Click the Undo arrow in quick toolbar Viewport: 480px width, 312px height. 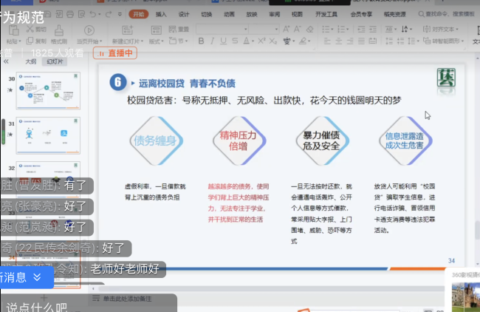pos(93,14)
